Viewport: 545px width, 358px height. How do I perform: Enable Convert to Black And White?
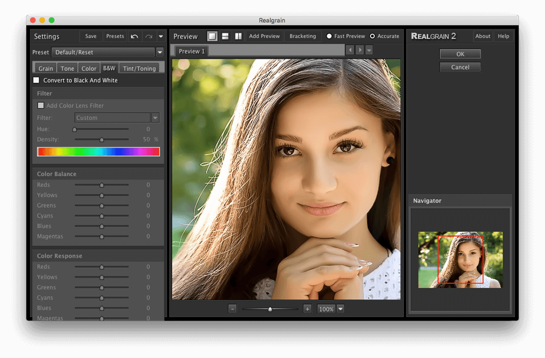tap(37, 81)
